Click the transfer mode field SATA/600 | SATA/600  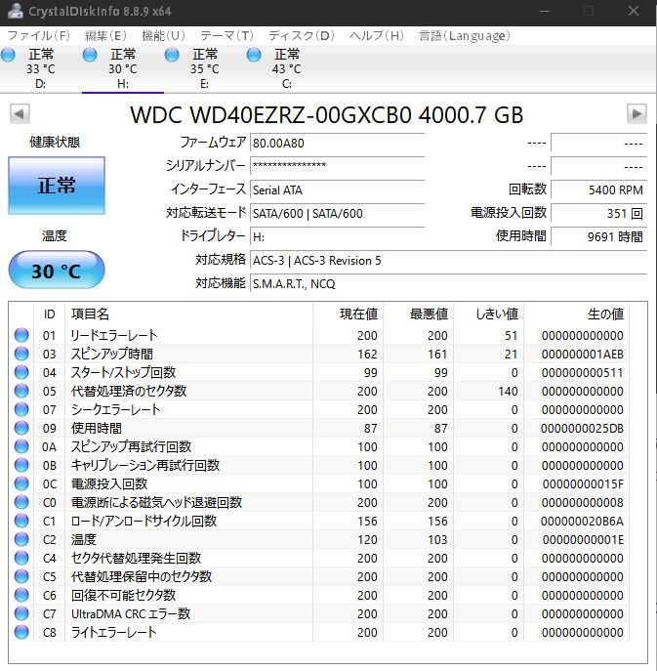tap(337, 213)
